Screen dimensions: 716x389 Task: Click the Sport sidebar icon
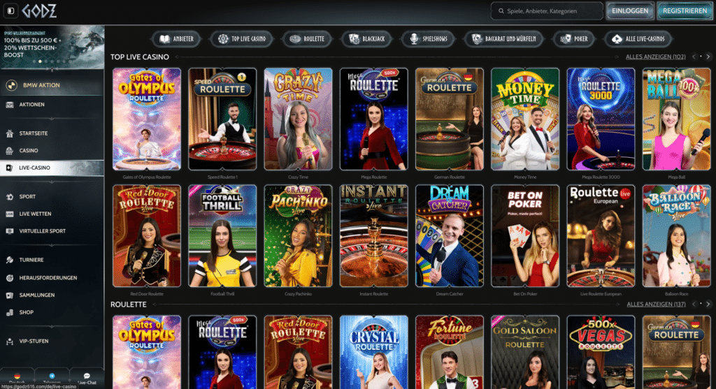[10, 197]
